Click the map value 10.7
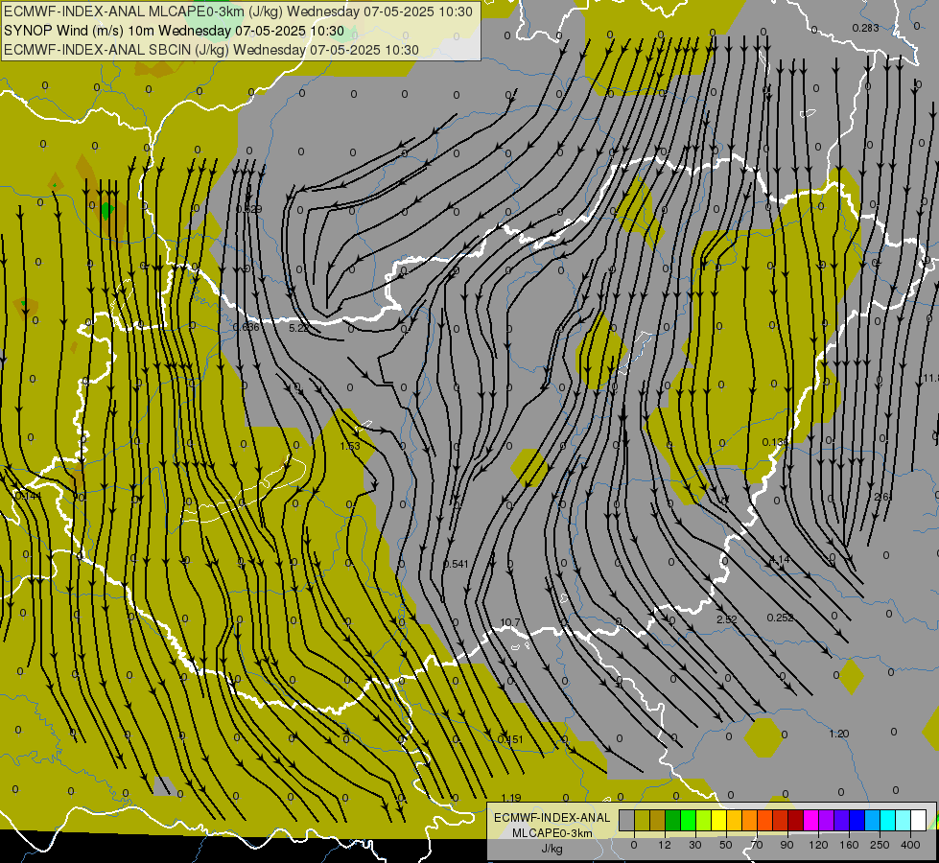The height and width of the screenshot is (863, 939). [509, 623]
